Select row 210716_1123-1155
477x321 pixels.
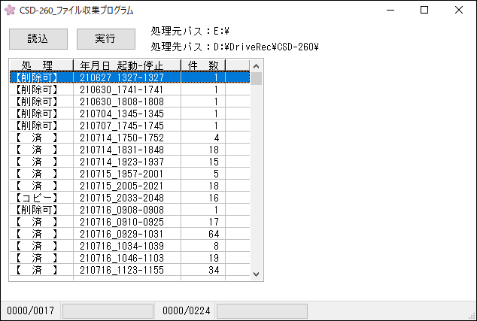(130, 270)
